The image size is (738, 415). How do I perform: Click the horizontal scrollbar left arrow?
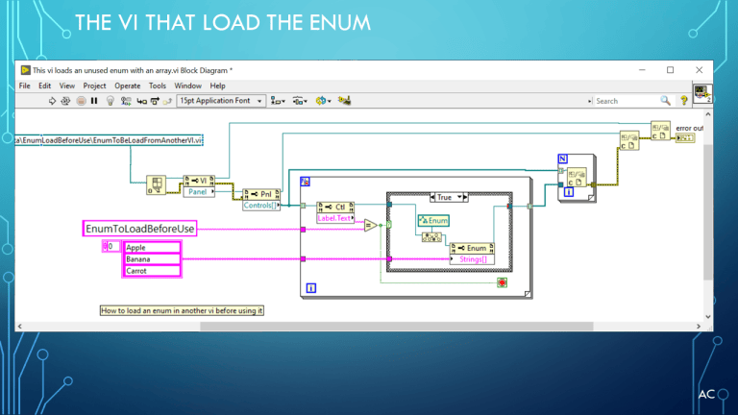click(x=20, y=326)
